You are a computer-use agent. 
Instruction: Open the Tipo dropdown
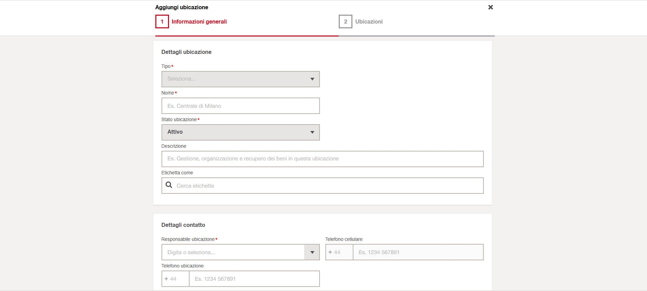[236, 79]
